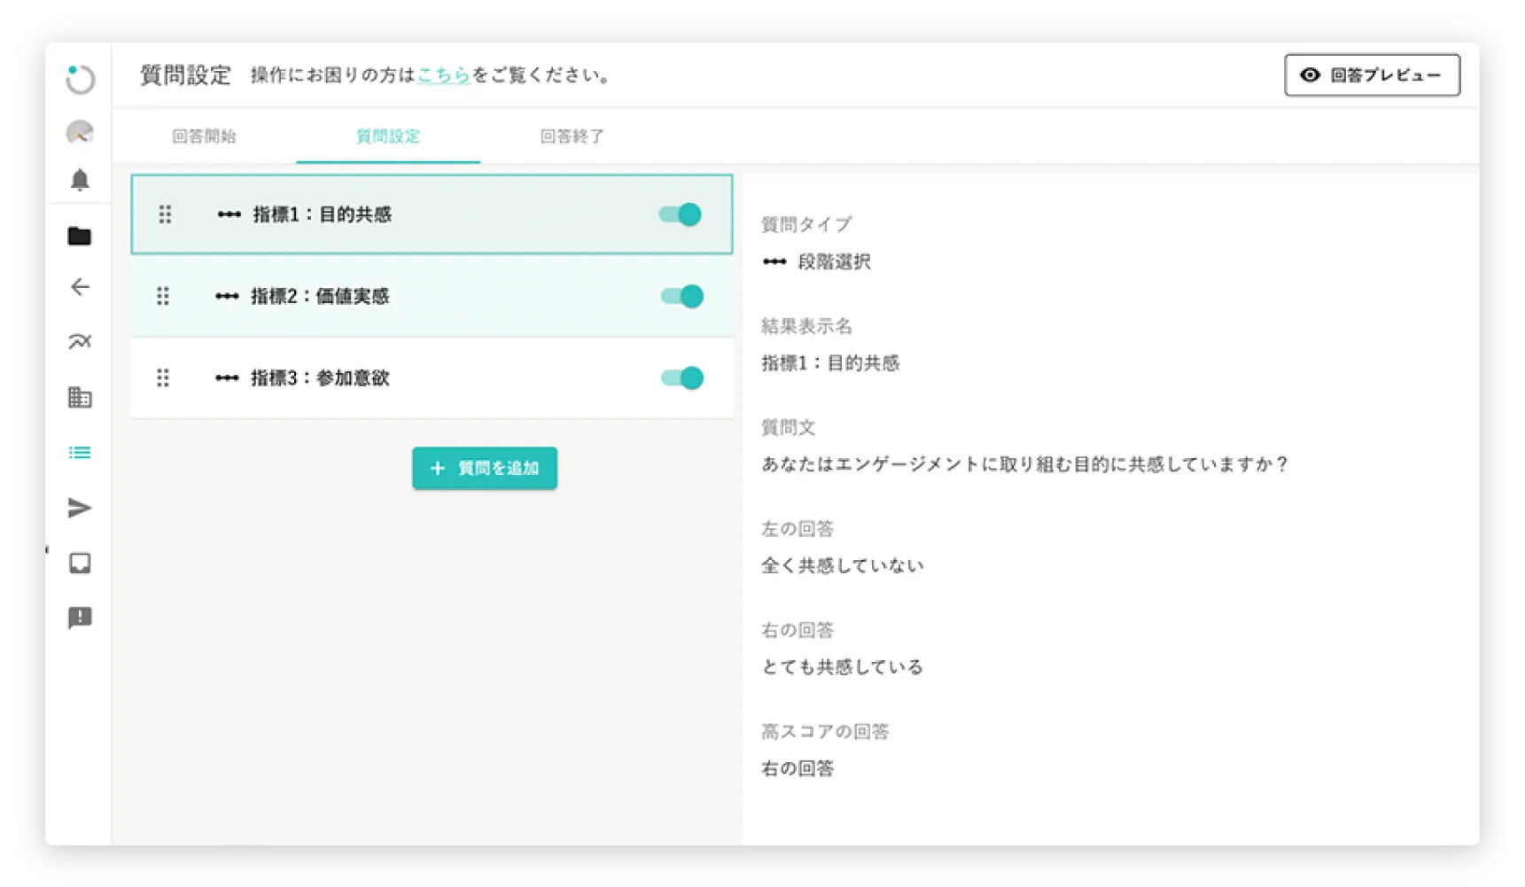The height and width of the screenshot is (887, 1525).
Task: Open the building organization sidebar icon
Action: click(x=80, y=397)
